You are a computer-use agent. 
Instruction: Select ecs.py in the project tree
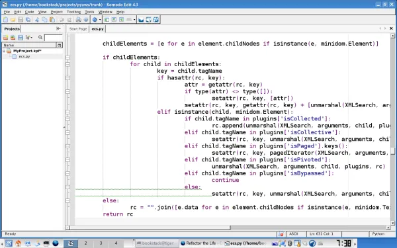tap(24, 56)
